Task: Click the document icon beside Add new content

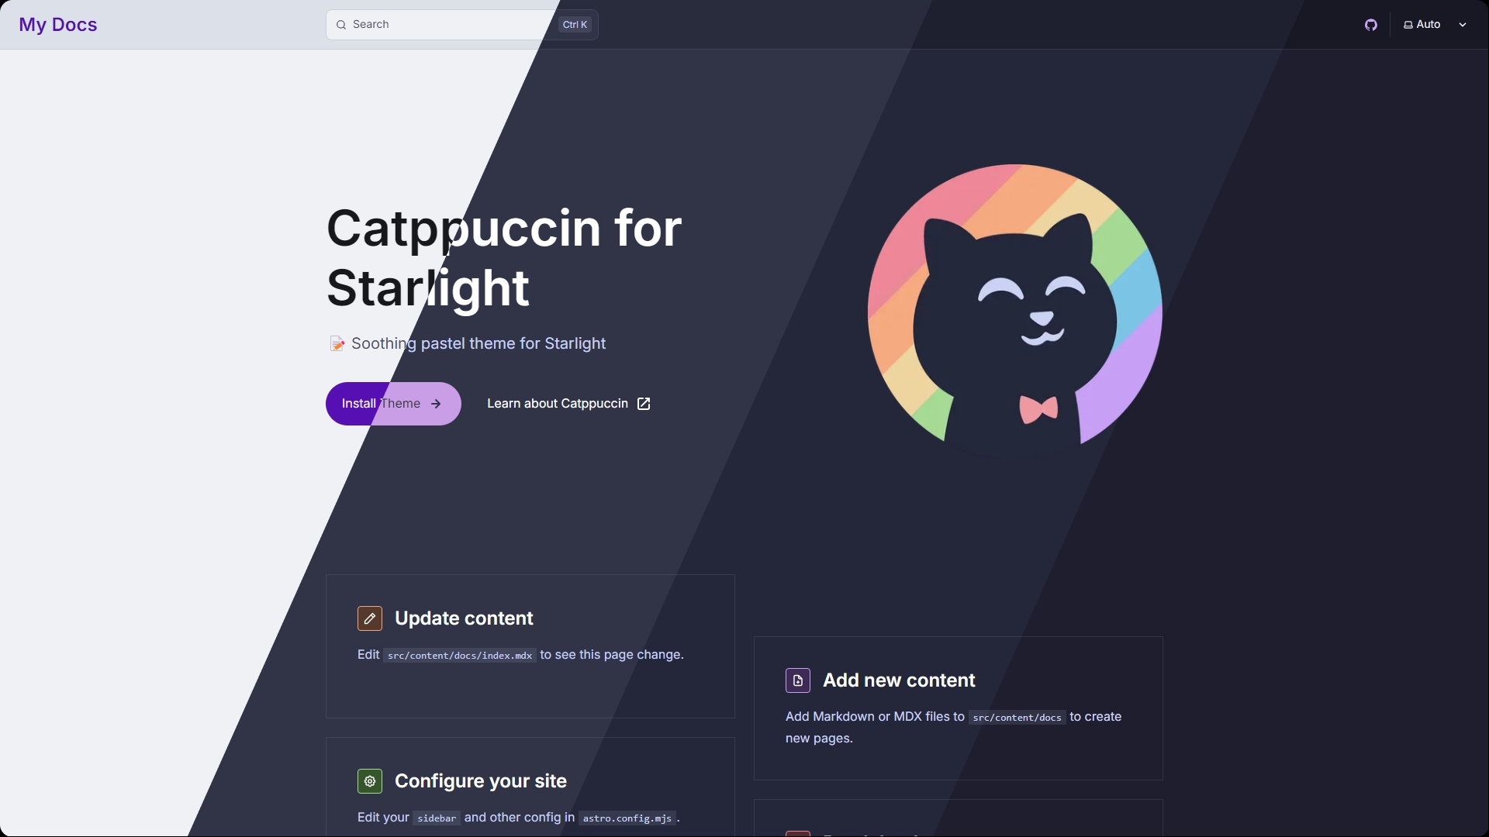Action: (x=798, y=680)
